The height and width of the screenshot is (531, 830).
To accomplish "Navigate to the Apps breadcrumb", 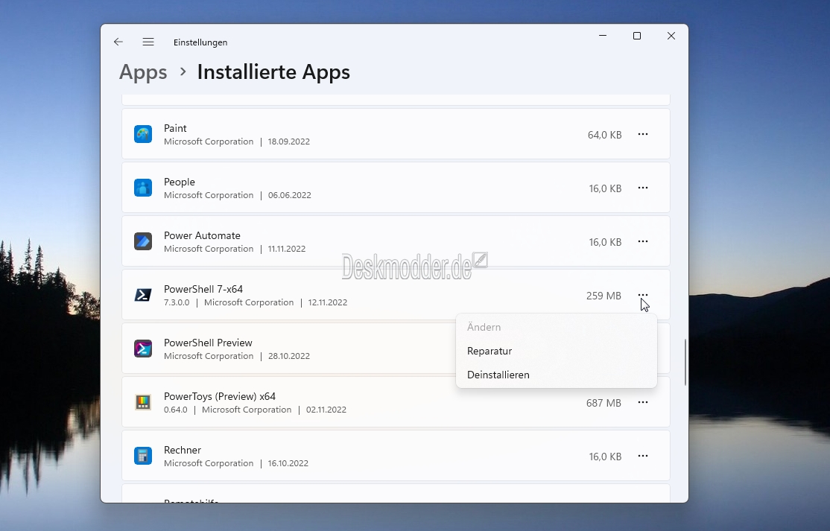I will [x=143, y=72].
